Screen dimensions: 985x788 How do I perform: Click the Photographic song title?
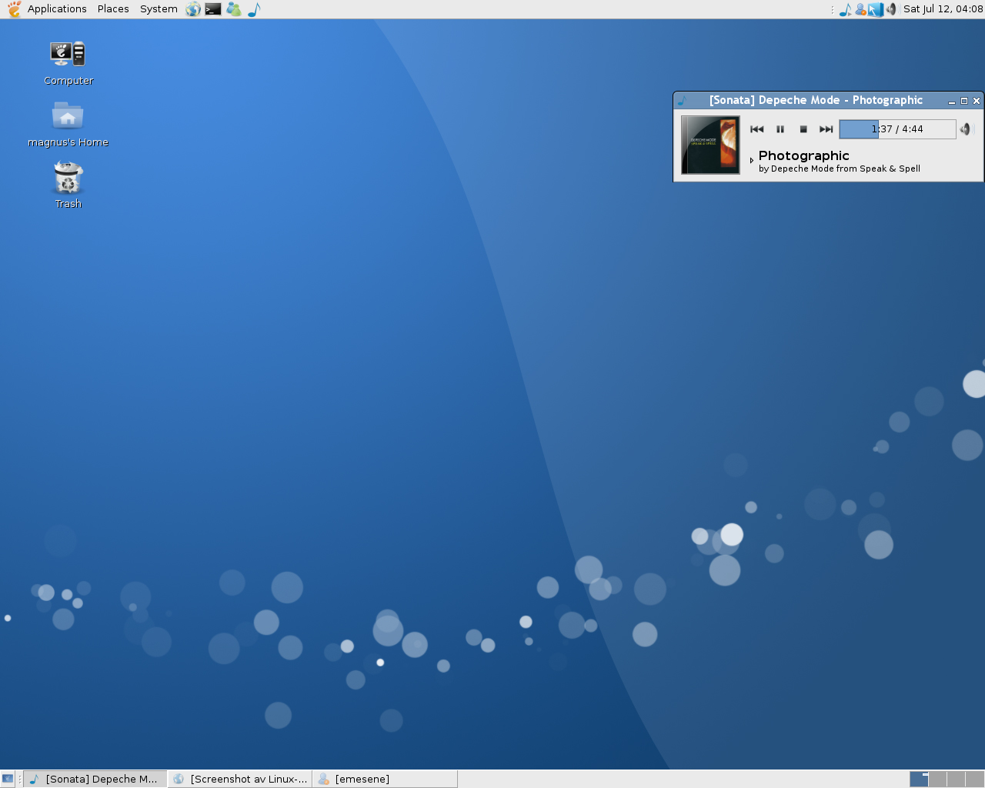803,155
